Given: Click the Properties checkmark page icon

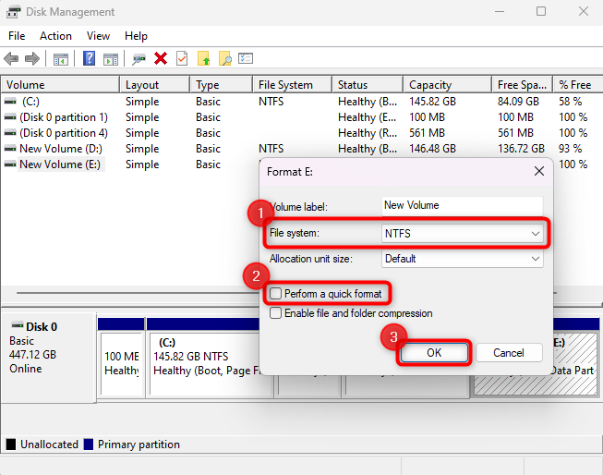Looking at the screenshot, I should click(x=182, y=58).
